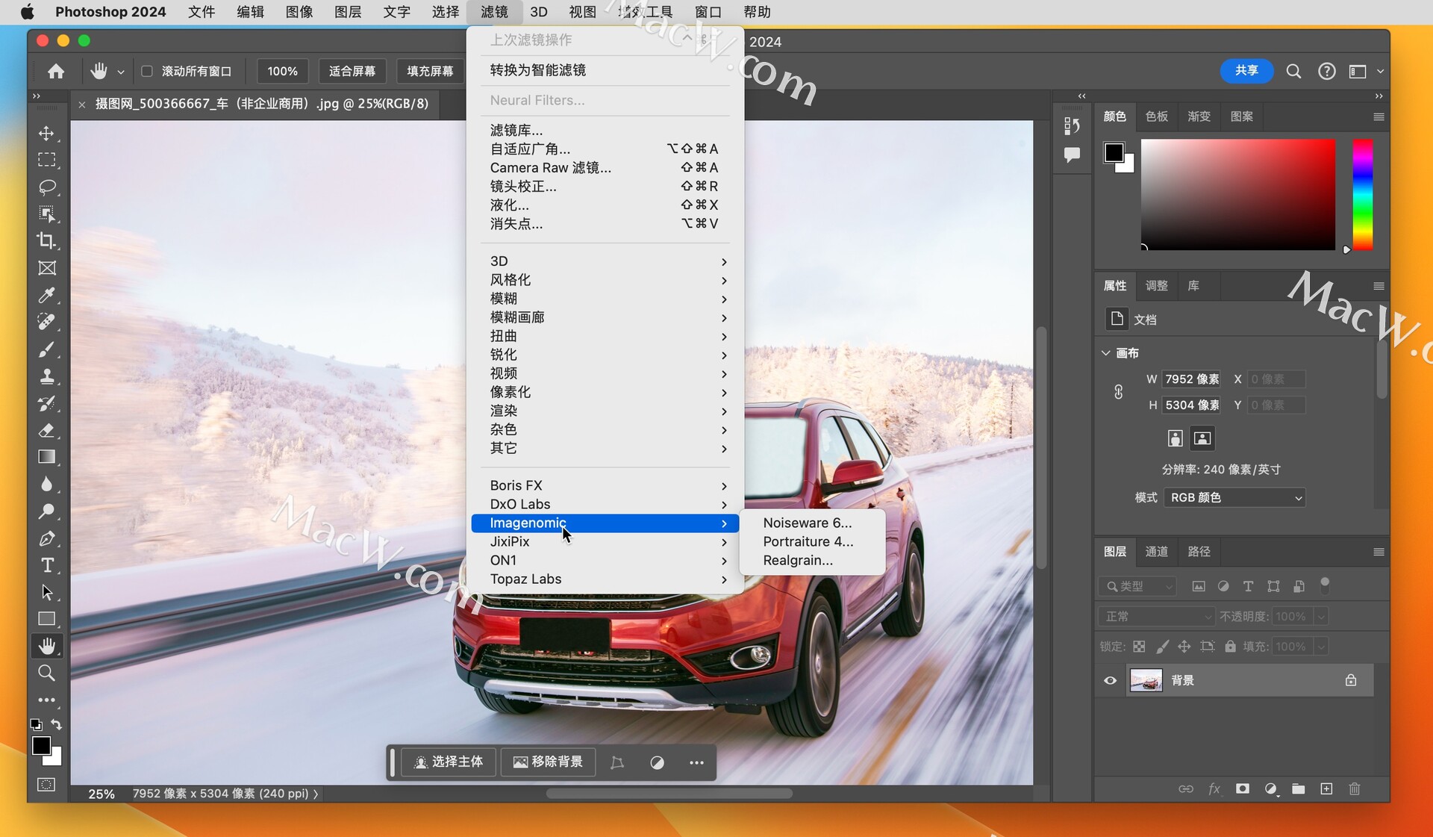Select the Clone Stamp tool
Screen dimensions: 1433x837
point(46,376)
